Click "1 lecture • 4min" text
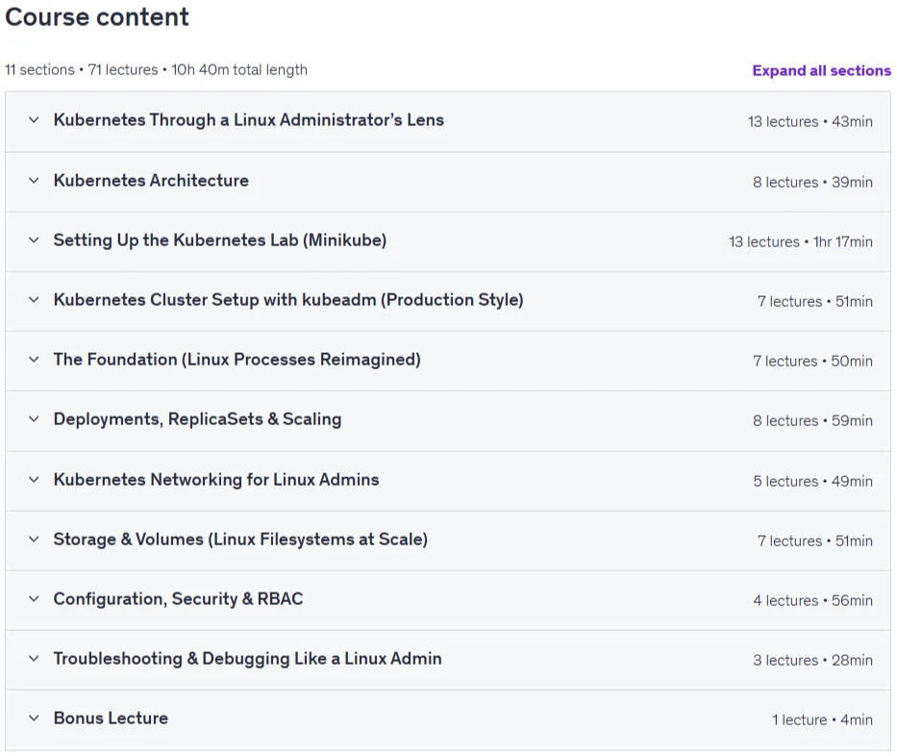The width and height of the screenshot is (897, 756). pyautogui.click(x=822, y=720)
